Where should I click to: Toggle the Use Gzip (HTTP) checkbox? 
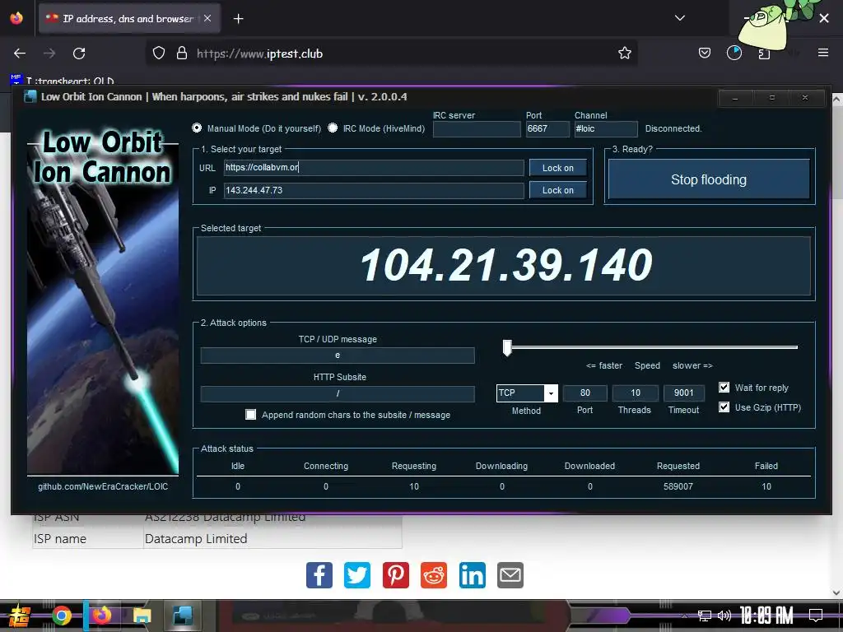pos(724,407)
